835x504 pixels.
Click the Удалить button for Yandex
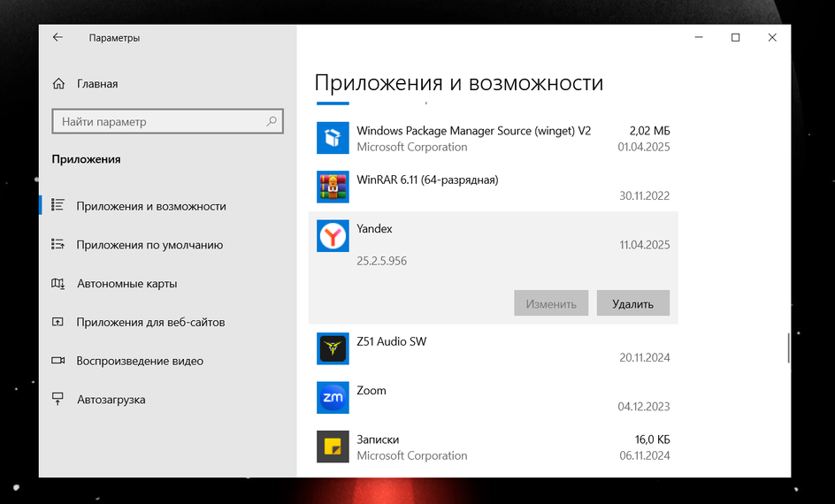(632, 302)
